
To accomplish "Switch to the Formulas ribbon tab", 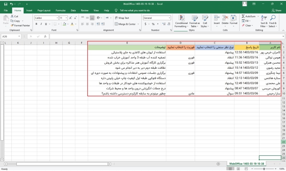I will coord(60,10).
